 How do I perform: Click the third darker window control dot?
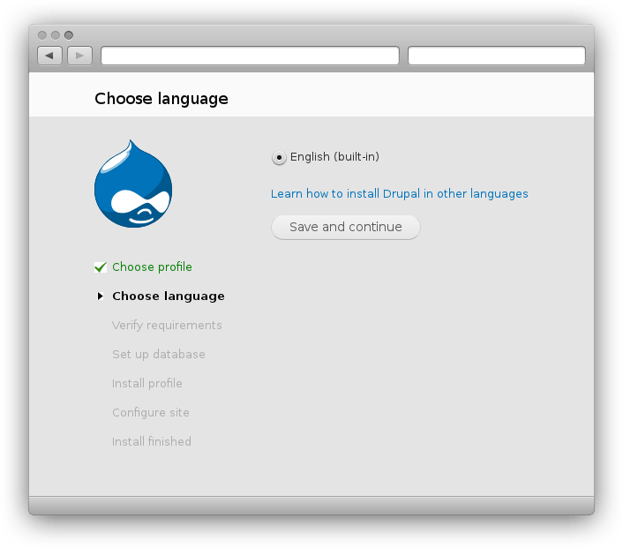[x=69, y=35]
